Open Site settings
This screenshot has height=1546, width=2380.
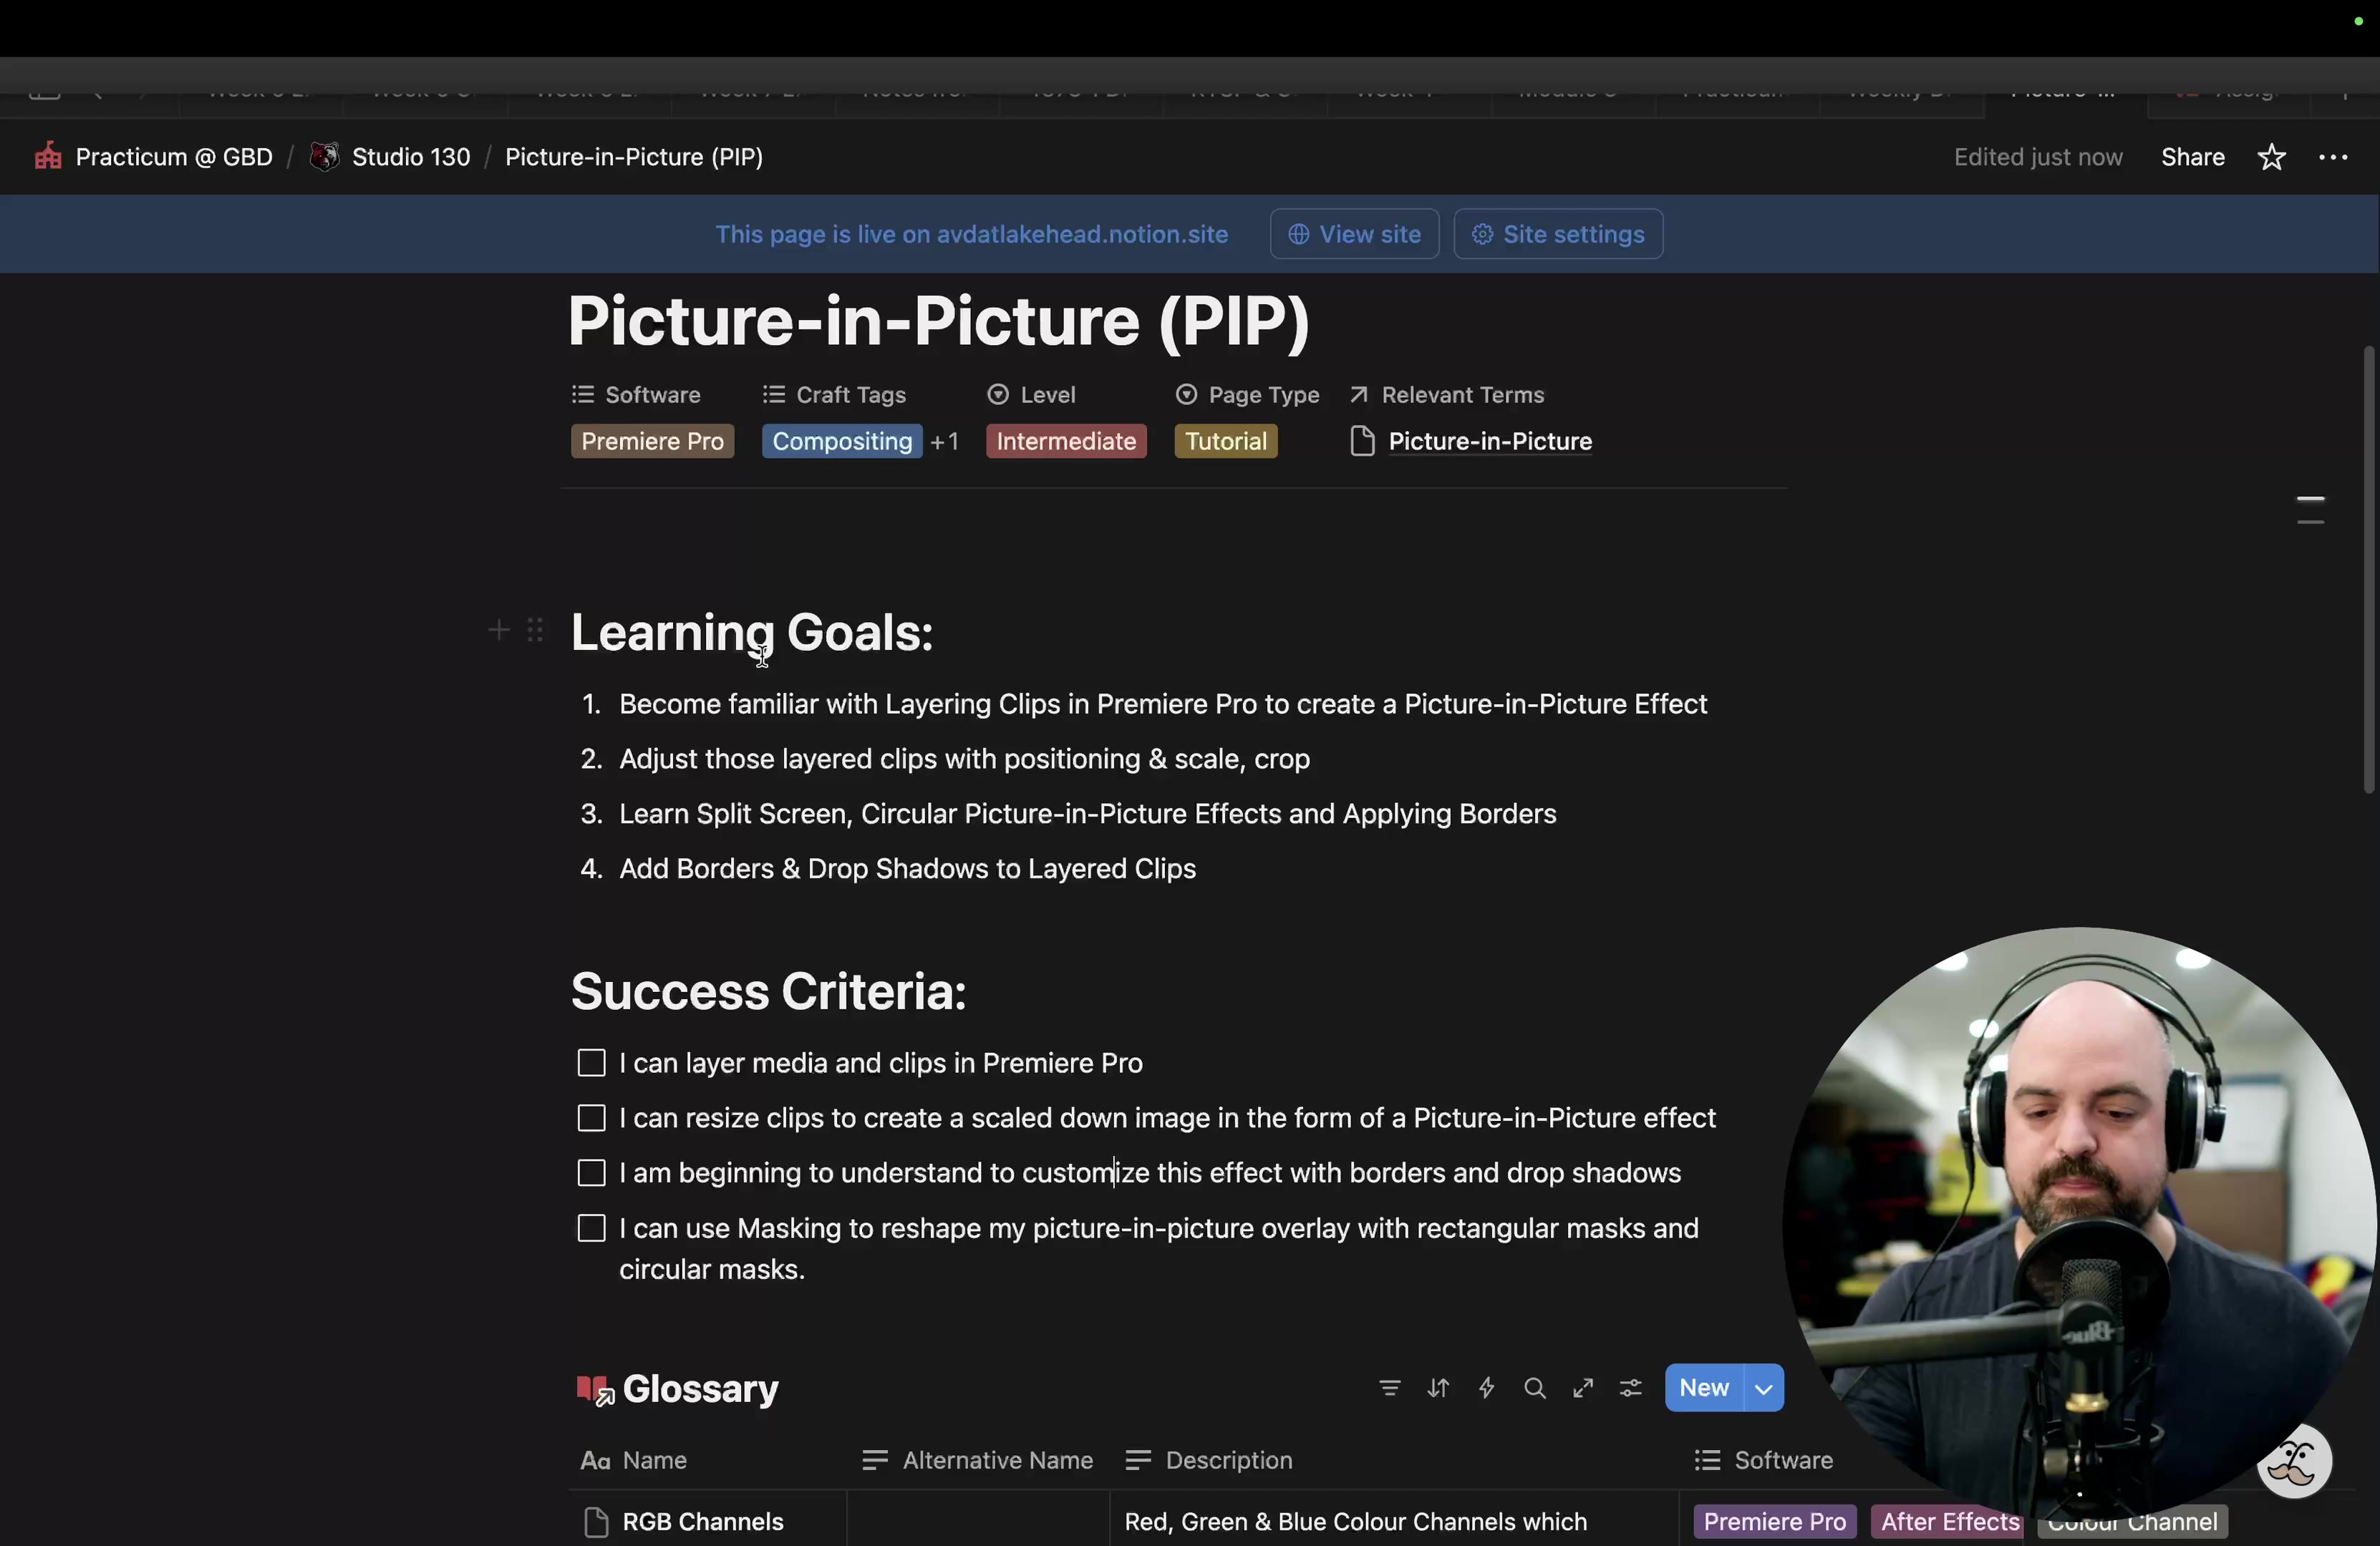[x=1557, y=234]
